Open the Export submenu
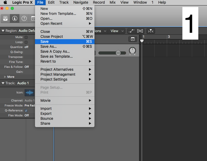 tap(65, 114)
